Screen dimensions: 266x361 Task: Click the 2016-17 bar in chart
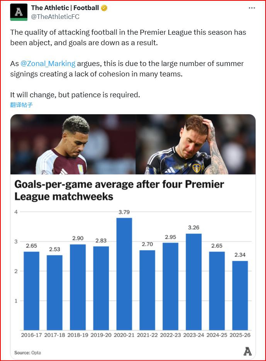31,291
